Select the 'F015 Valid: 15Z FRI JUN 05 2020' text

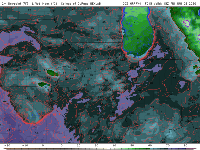point(170,3)
